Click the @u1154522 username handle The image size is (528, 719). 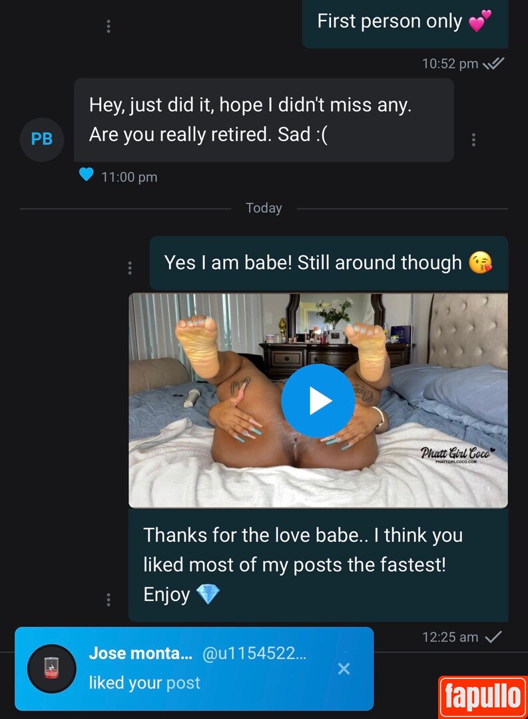tap(254, 654)
